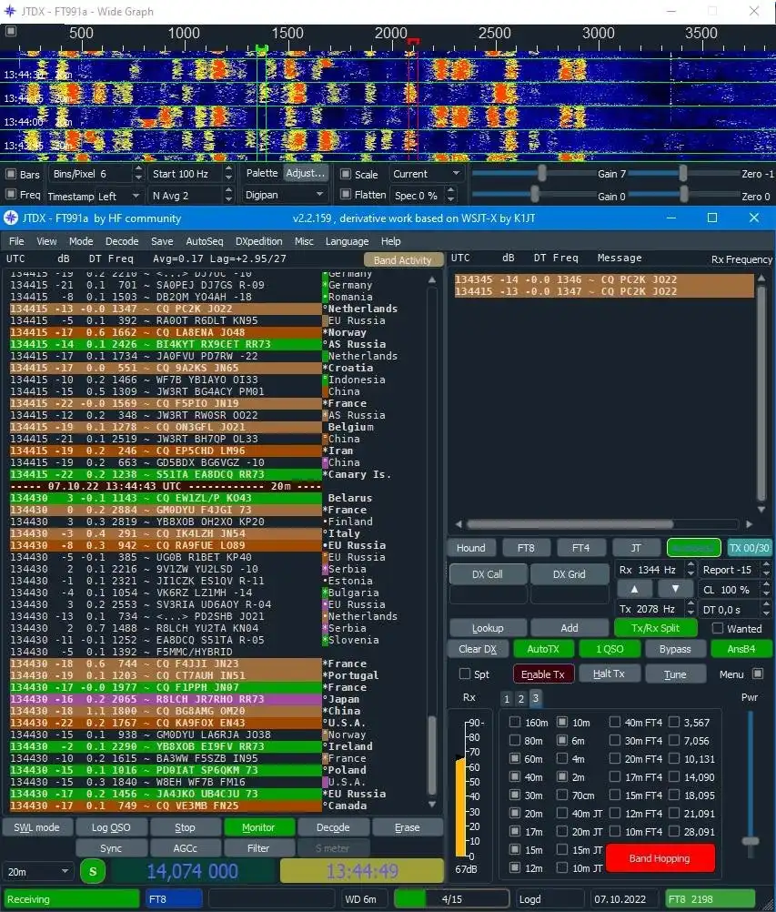Open the 20m band selector dropdown
776x912 pixels.
pos(38,871)
